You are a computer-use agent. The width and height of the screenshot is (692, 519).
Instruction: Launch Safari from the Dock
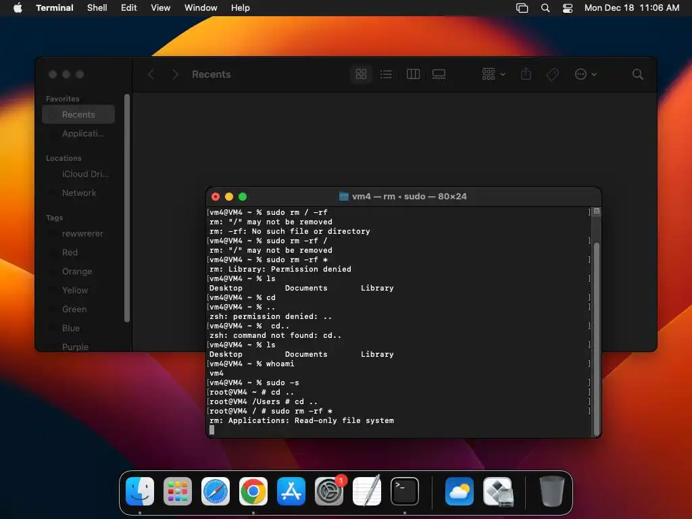coord(216,491)
